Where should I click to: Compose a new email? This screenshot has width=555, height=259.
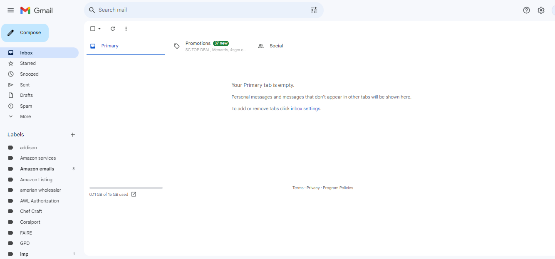(25, 33)
